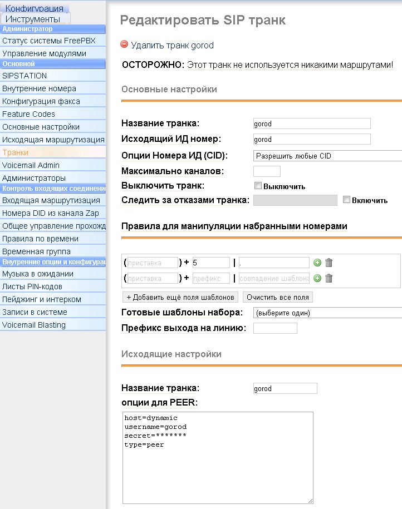
Task: Click Внутренние опции и конфигурация section header
Action: coord(53,262)
